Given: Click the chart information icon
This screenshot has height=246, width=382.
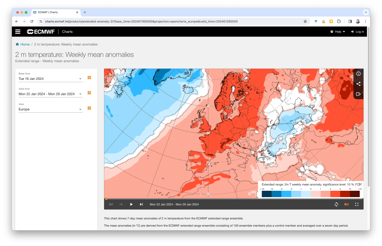Looking at the screenshot, I should [x=358, y=74].
